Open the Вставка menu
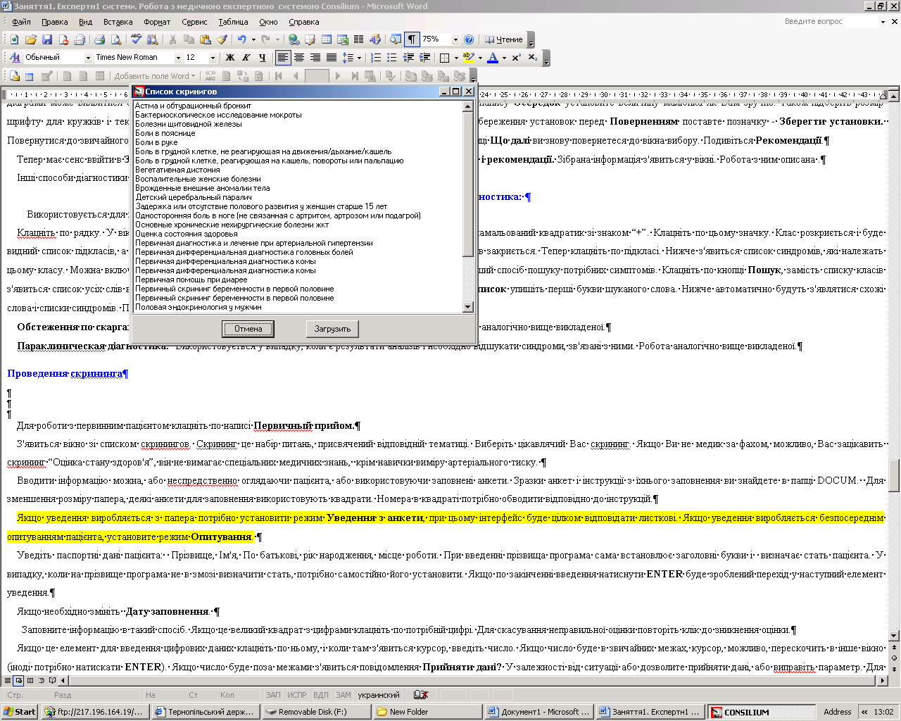 point(118,22)
